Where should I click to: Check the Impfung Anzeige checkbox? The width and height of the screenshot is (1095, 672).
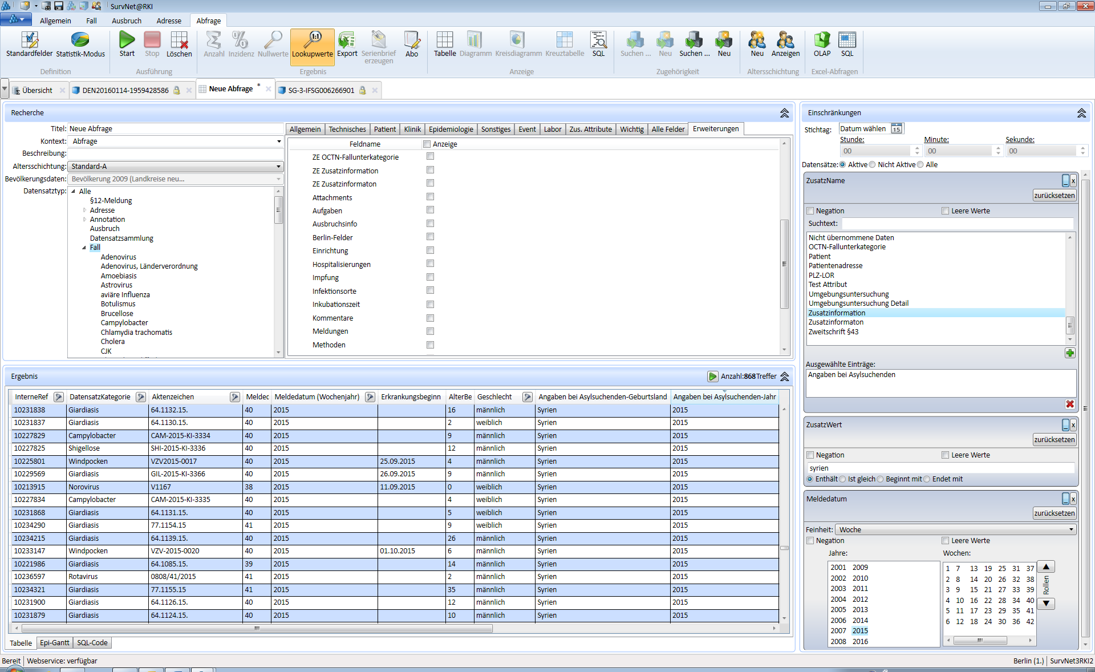pos(431,277)
